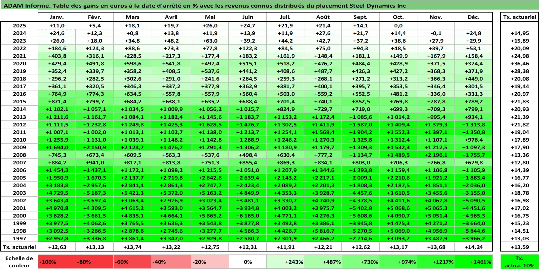Click the Juin column header
The width and height of the screenshot is (539, 269).
tap(248, 17)
